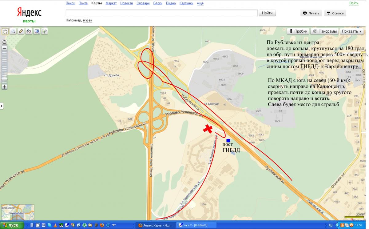The width and height of the screenshot is (369, 229).
Task: Open the Маркет service link
Action: tap(111, 3)
